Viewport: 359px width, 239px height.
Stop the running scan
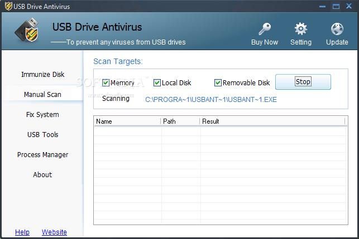(x=303, y=82)
